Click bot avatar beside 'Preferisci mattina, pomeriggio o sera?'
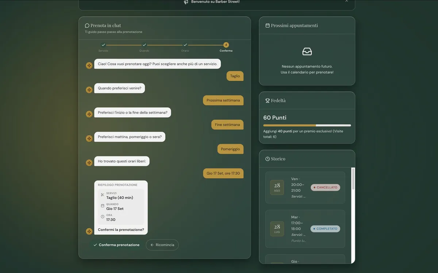Viewport: 438px width, 273px height. click(89, 138)
